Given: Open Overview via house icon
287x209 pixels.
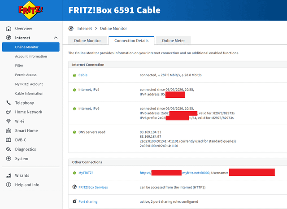Looking at the screenshot, I should coord(9,29).
